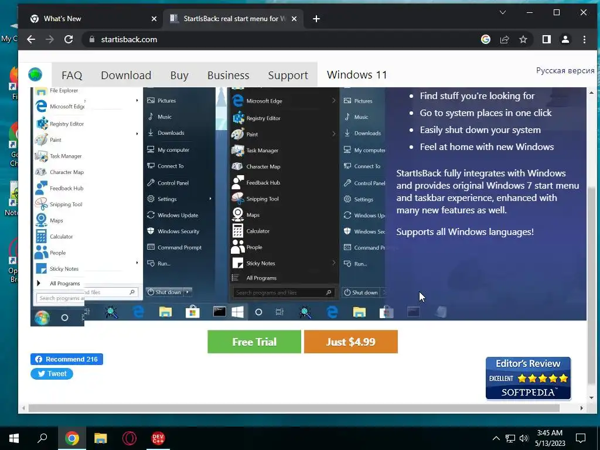Click the Shut down button in light menu
The height and width of the screenshot is (450, 600).
[165, 292]
